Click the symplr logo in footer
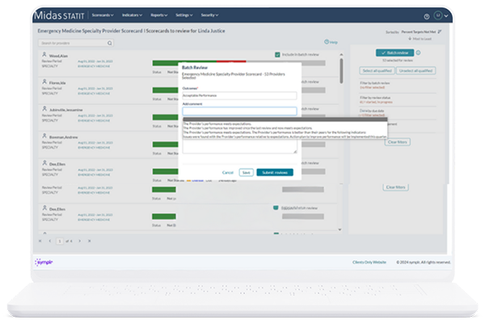This screenshot has width=485, height=328. click(x=44, y=262)
